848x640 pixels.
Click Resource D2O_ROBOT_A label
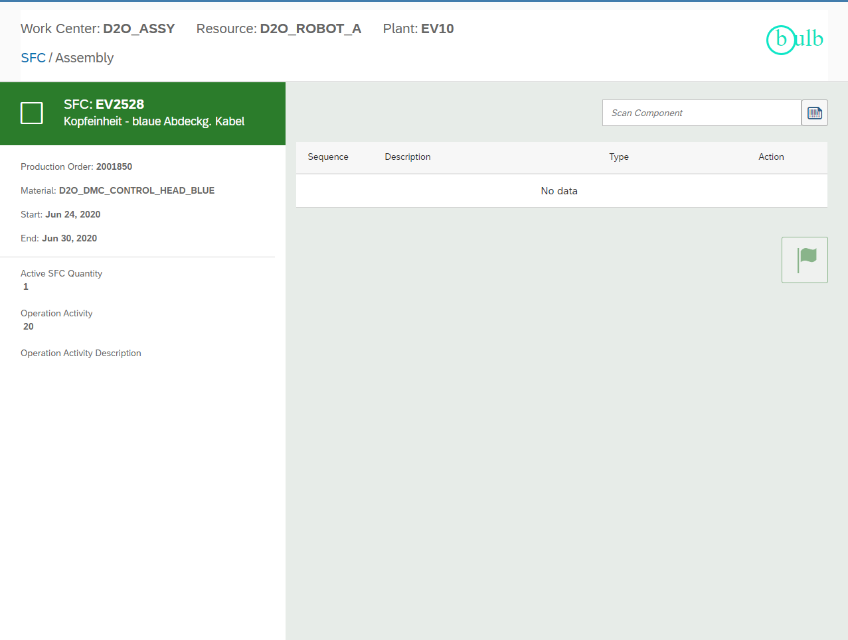click(278, 29)
